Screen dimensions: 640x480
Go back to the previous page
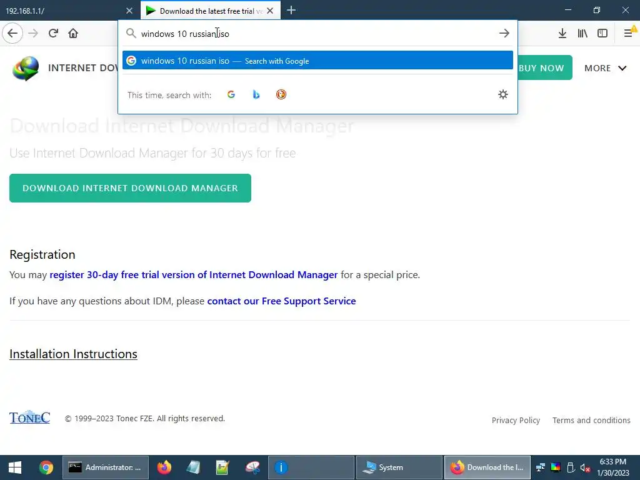pyautogui.click(x=12, y=33)
